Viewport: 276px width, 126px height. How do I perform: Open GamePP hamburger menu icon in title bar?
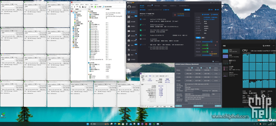click(x=214, y=3)
